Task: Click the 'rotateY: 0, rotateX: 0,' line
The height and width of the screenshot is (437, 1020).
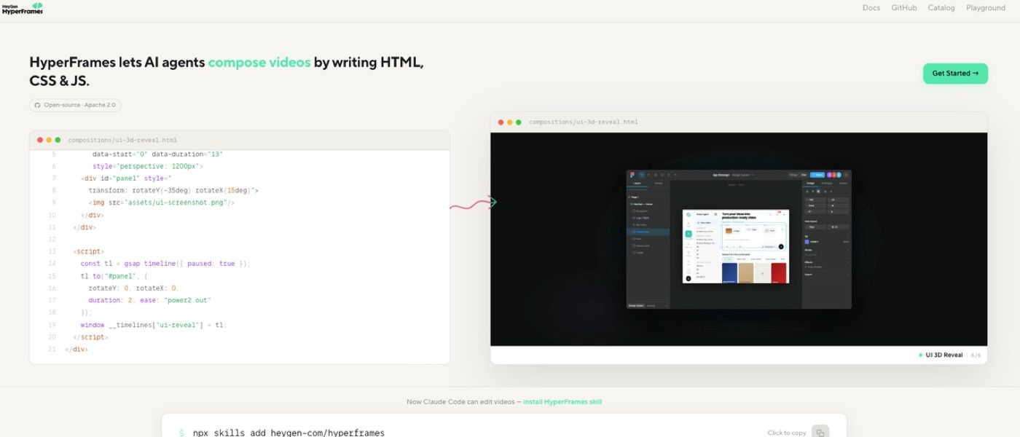Action: pos(133,288)
